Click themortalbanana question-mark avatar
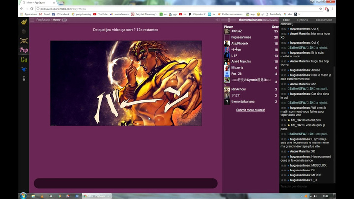The image size is (354, 199). pos(227,102)
